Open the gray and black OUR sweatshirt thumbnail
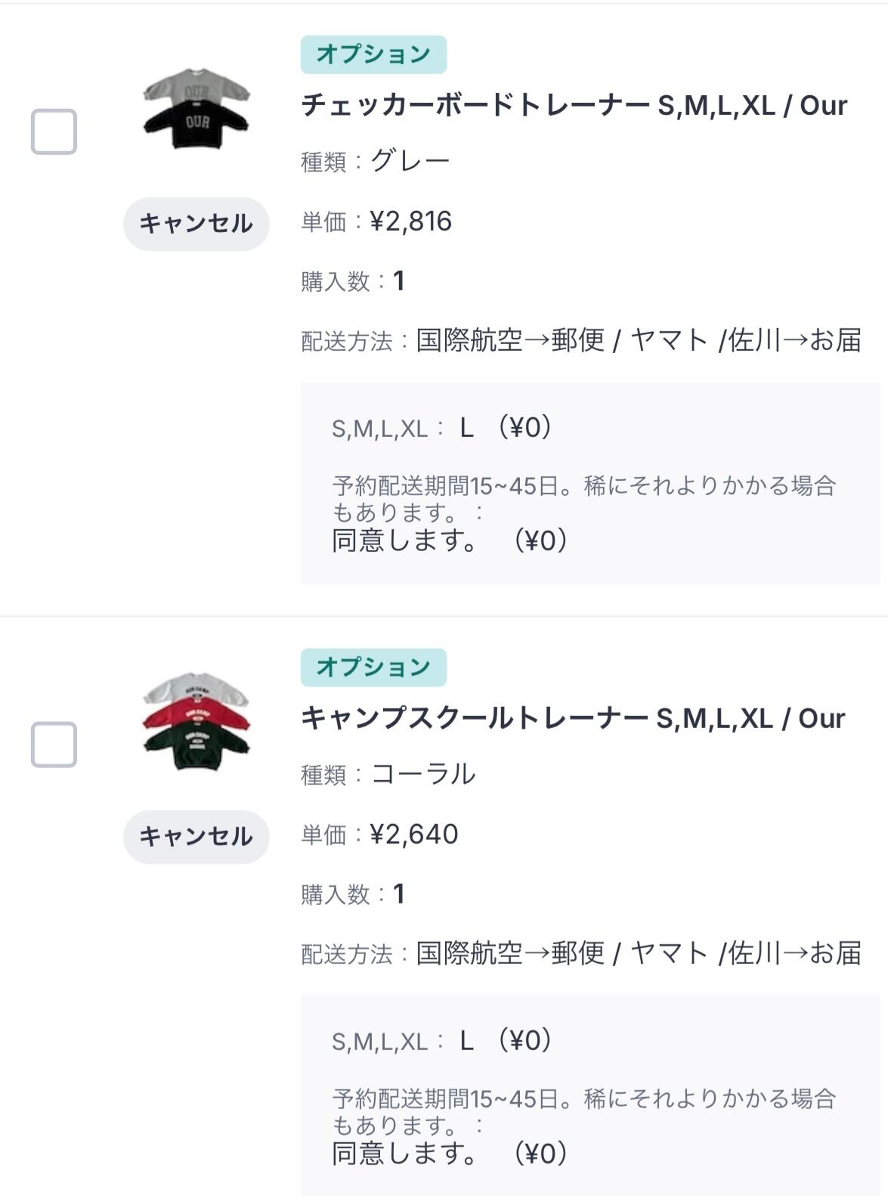Screen dimensions: 888x1196 pos(196,109)
